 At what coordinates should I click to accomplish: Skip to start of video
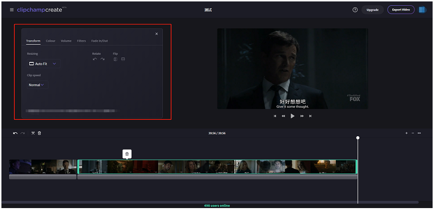275,116
